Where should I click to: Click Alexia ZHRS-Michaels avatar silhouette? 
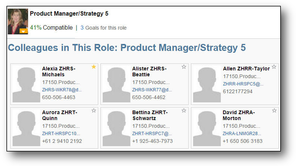click(26, 84)
